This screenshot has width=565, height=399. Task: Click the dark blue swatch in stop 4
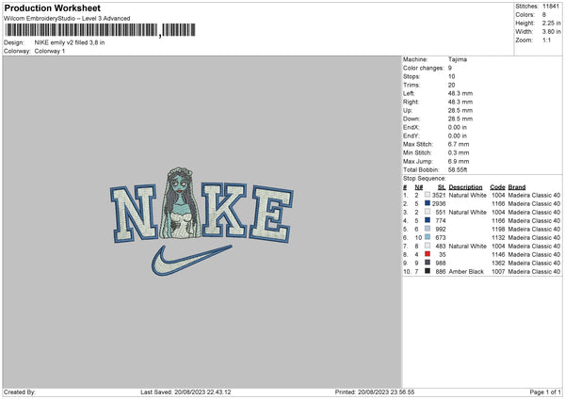tap(428, 220)
